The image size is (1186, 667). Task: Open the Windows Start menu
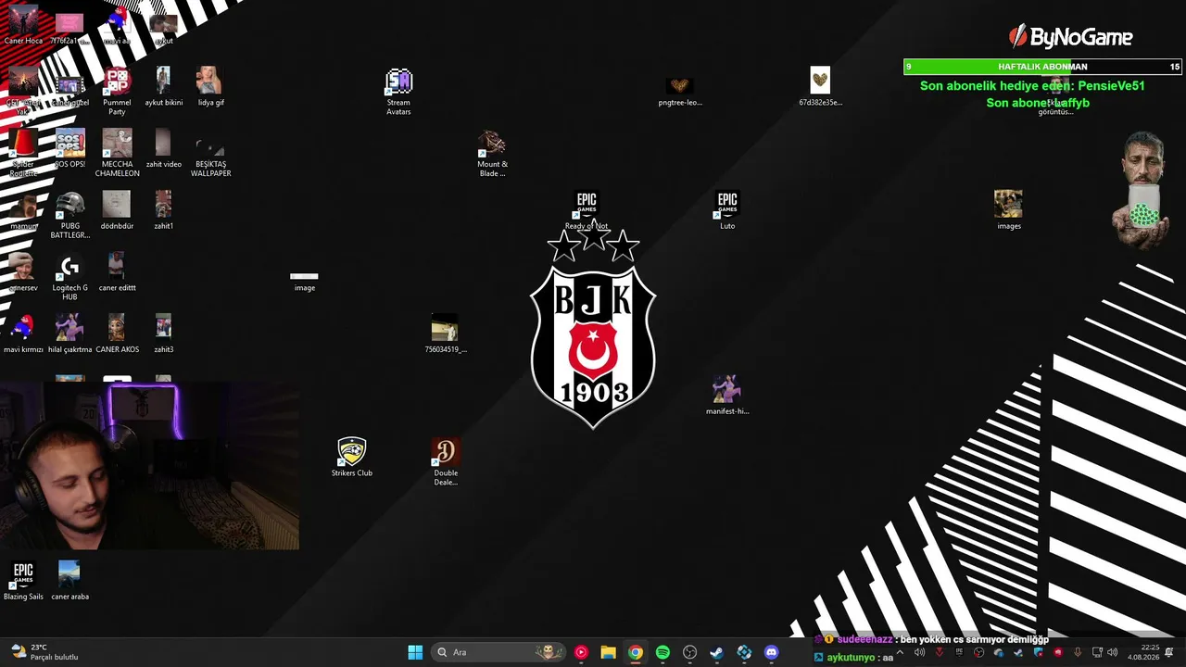pos(415,652)
